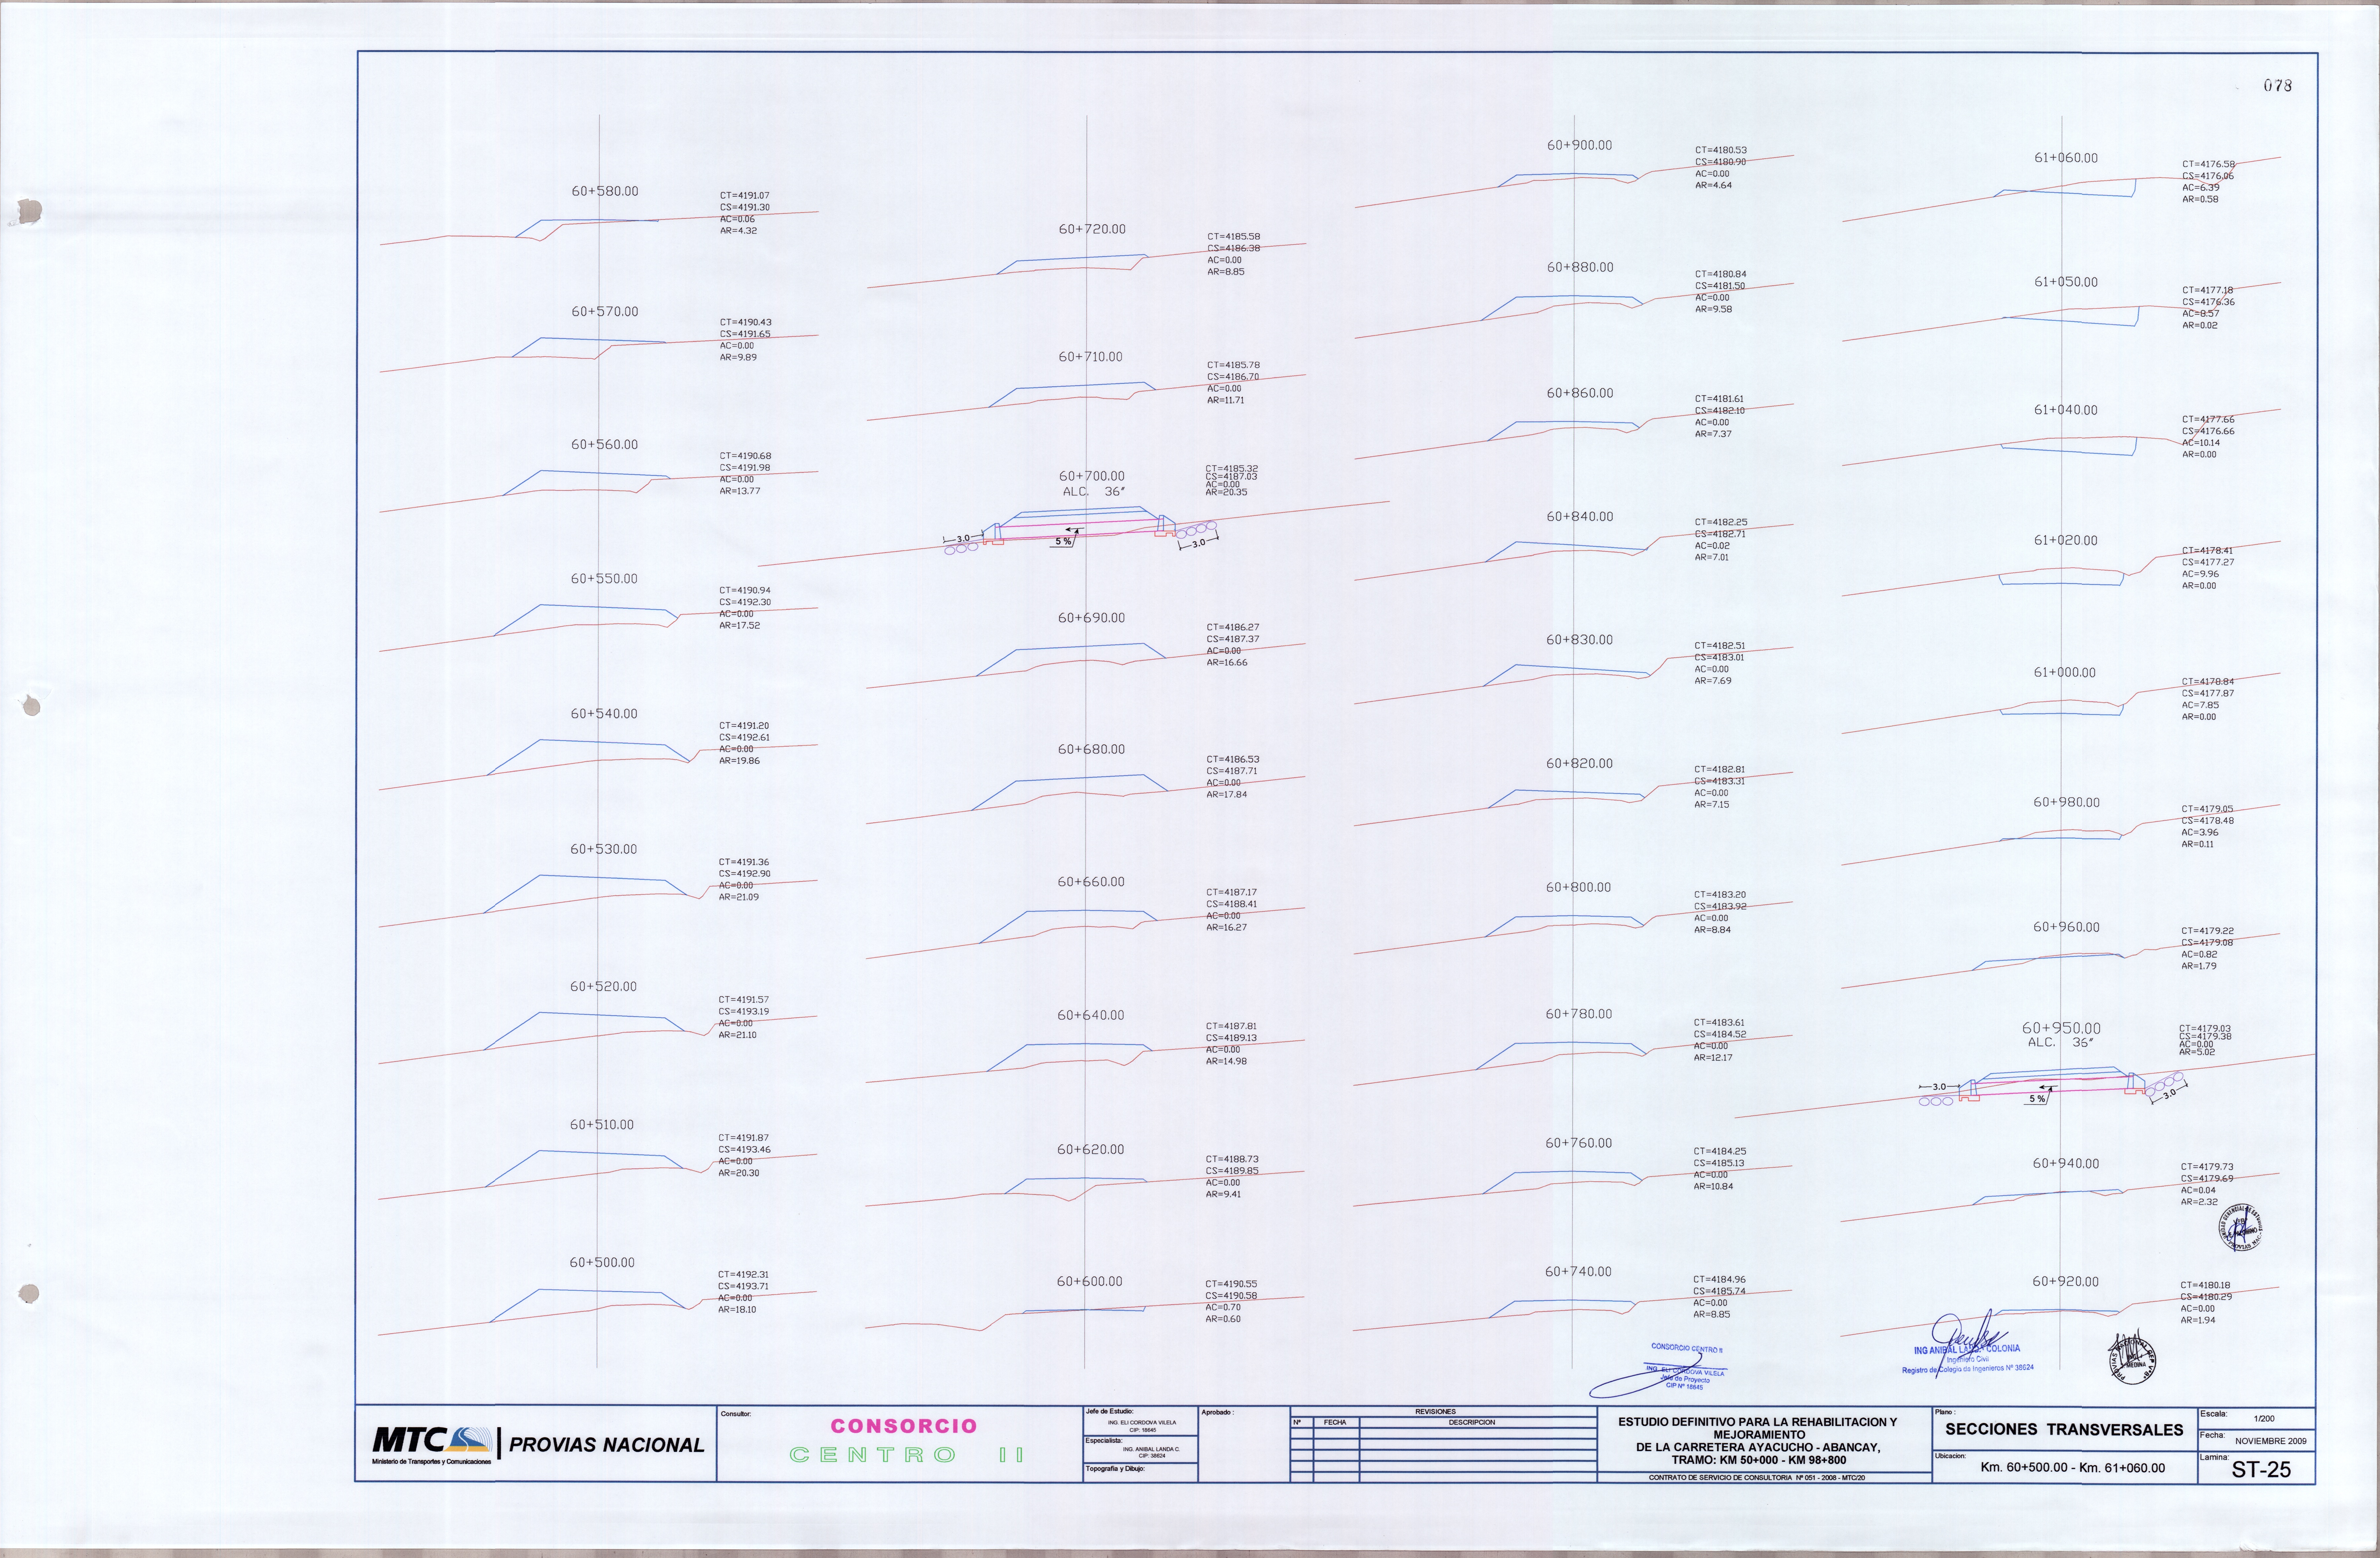Screen dimensions: 2380x1558
Task: Click 5 % slope label in section 60+950.00
Action: click(2037, 1099)
